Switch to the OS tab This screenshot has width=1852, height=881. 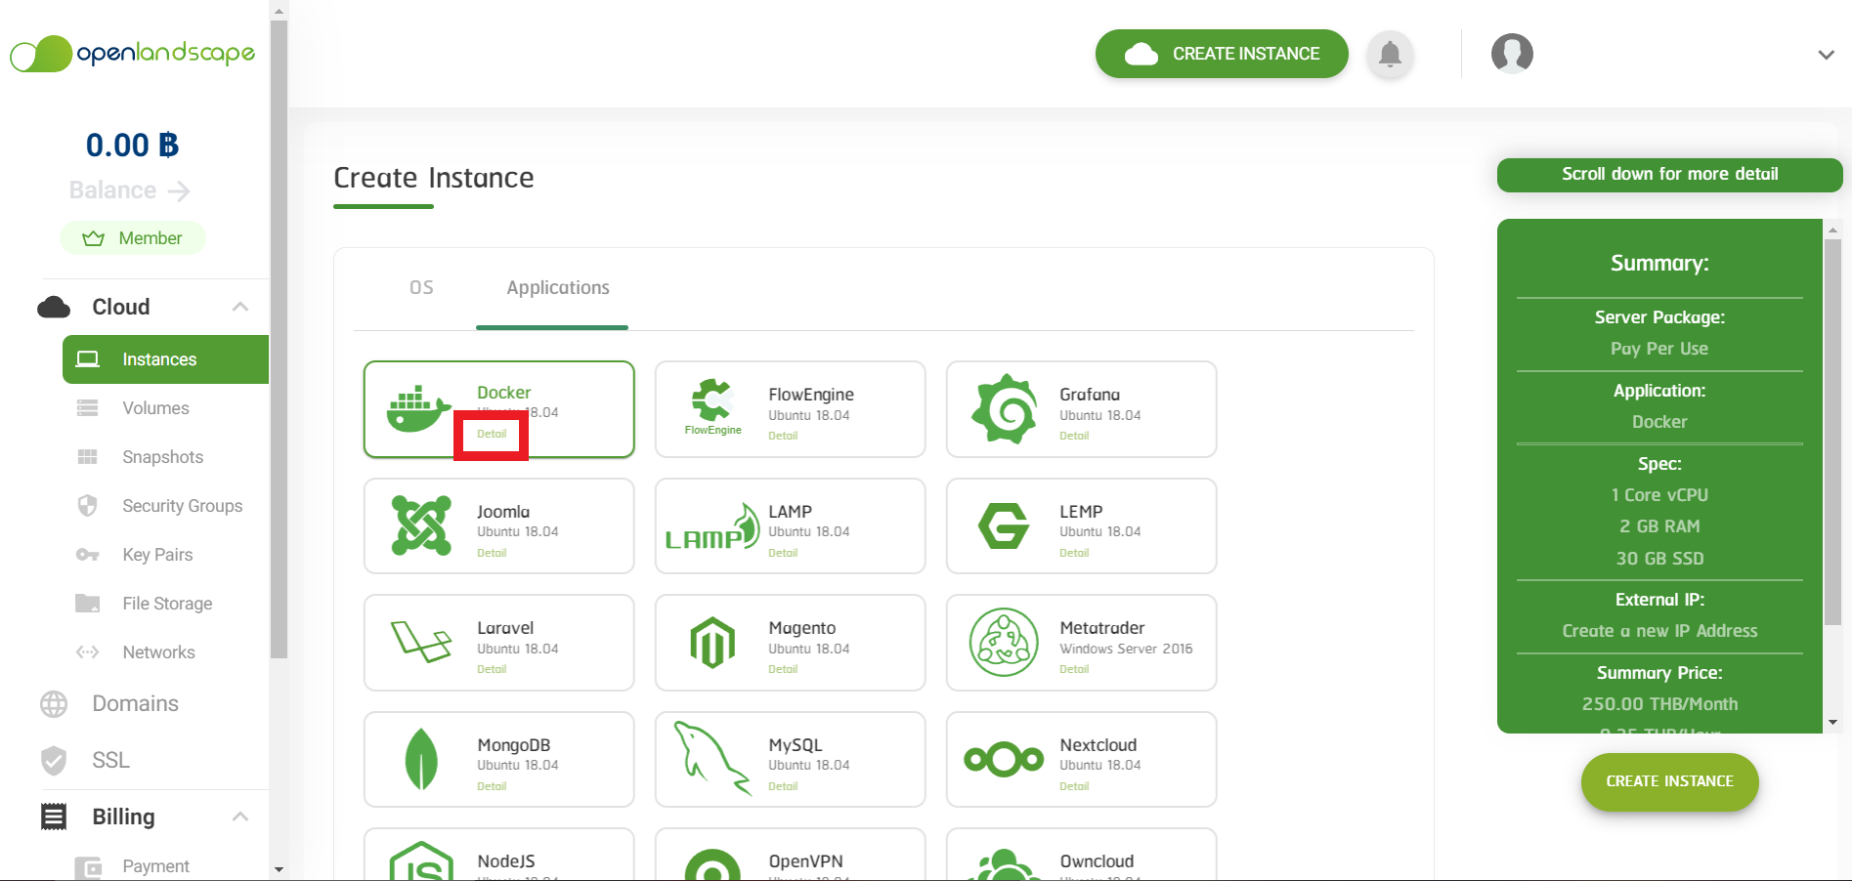pyautogui.click(x=421, y=288)
